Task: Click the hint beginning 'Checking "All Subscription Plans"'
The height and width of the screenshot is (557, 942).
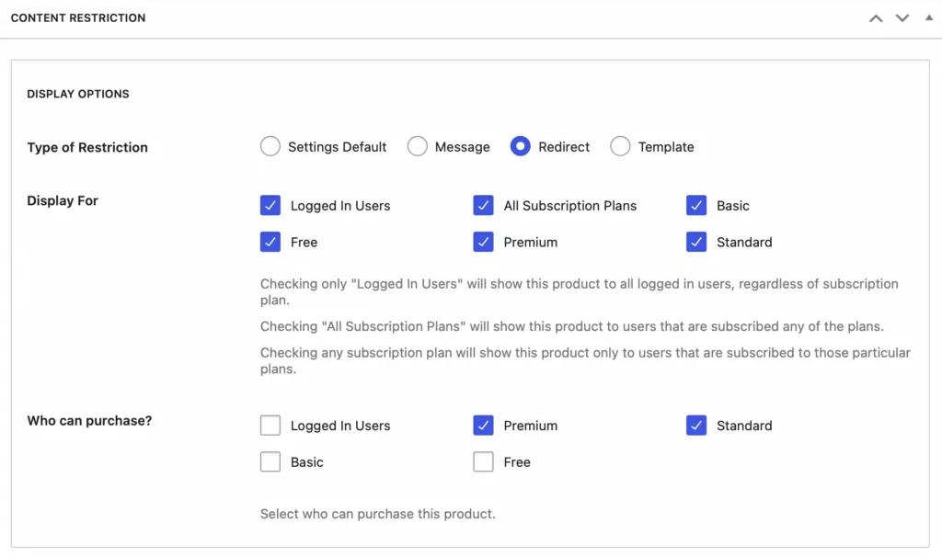Action: [x=572, y=326]
